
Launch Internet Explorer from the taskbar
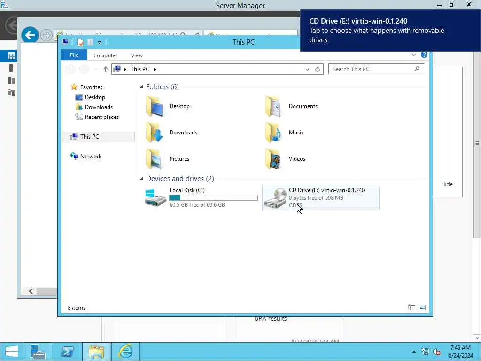pyautogui.click(x=125, y=352)
